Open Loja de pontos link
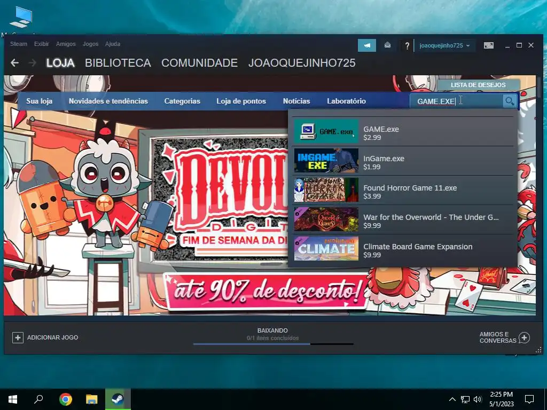The image size is (547, 410). [x=241, y=101]
